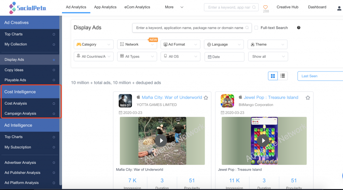Open Creative Hub
Image resolution: width=343 pixels, height=190 pixels.
[x=287, y=7]
